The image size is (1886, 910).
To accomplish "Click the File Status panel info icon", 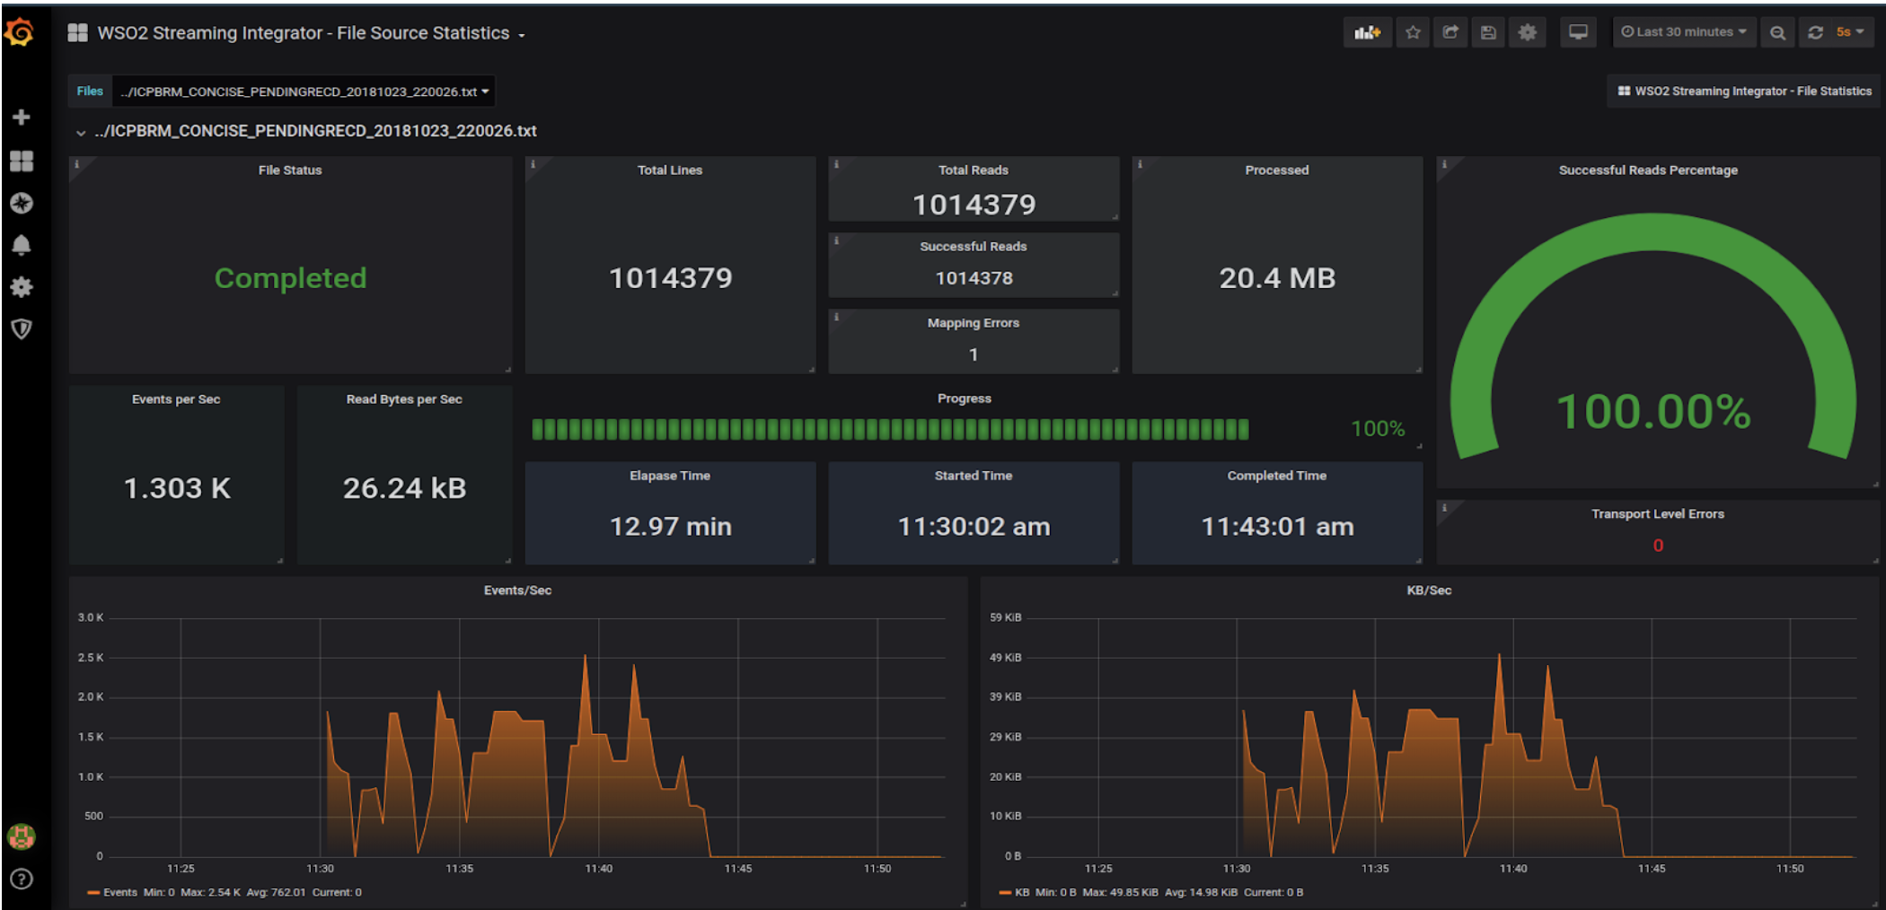I will pos(76,164).
